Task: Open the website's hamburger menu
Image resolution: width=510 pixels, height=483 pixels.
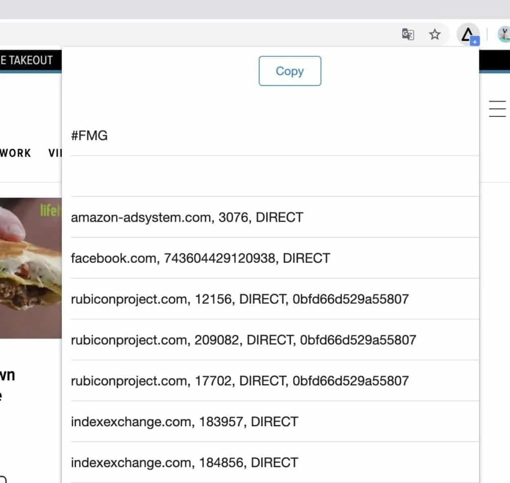Action: tap(497, 108)
